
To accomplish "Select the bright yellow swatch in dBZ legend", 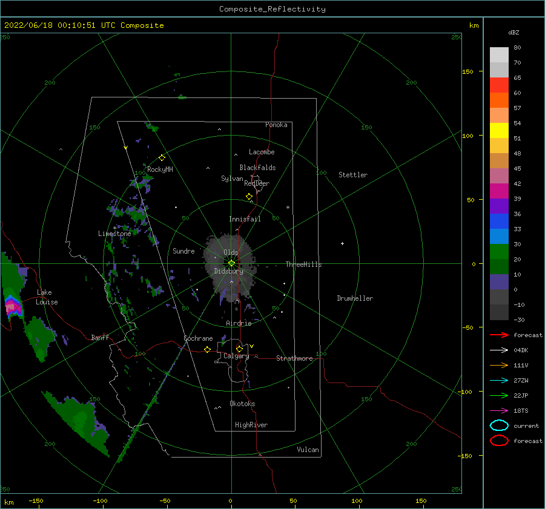I will [499, 130].
